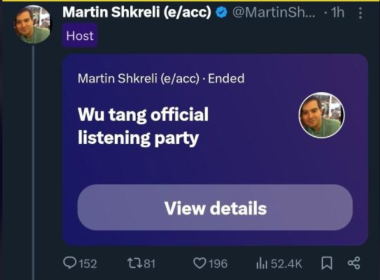This screenshot has width=380, height=280.
Task: Click the blue verified badge
Action: [x=222, y=12]
